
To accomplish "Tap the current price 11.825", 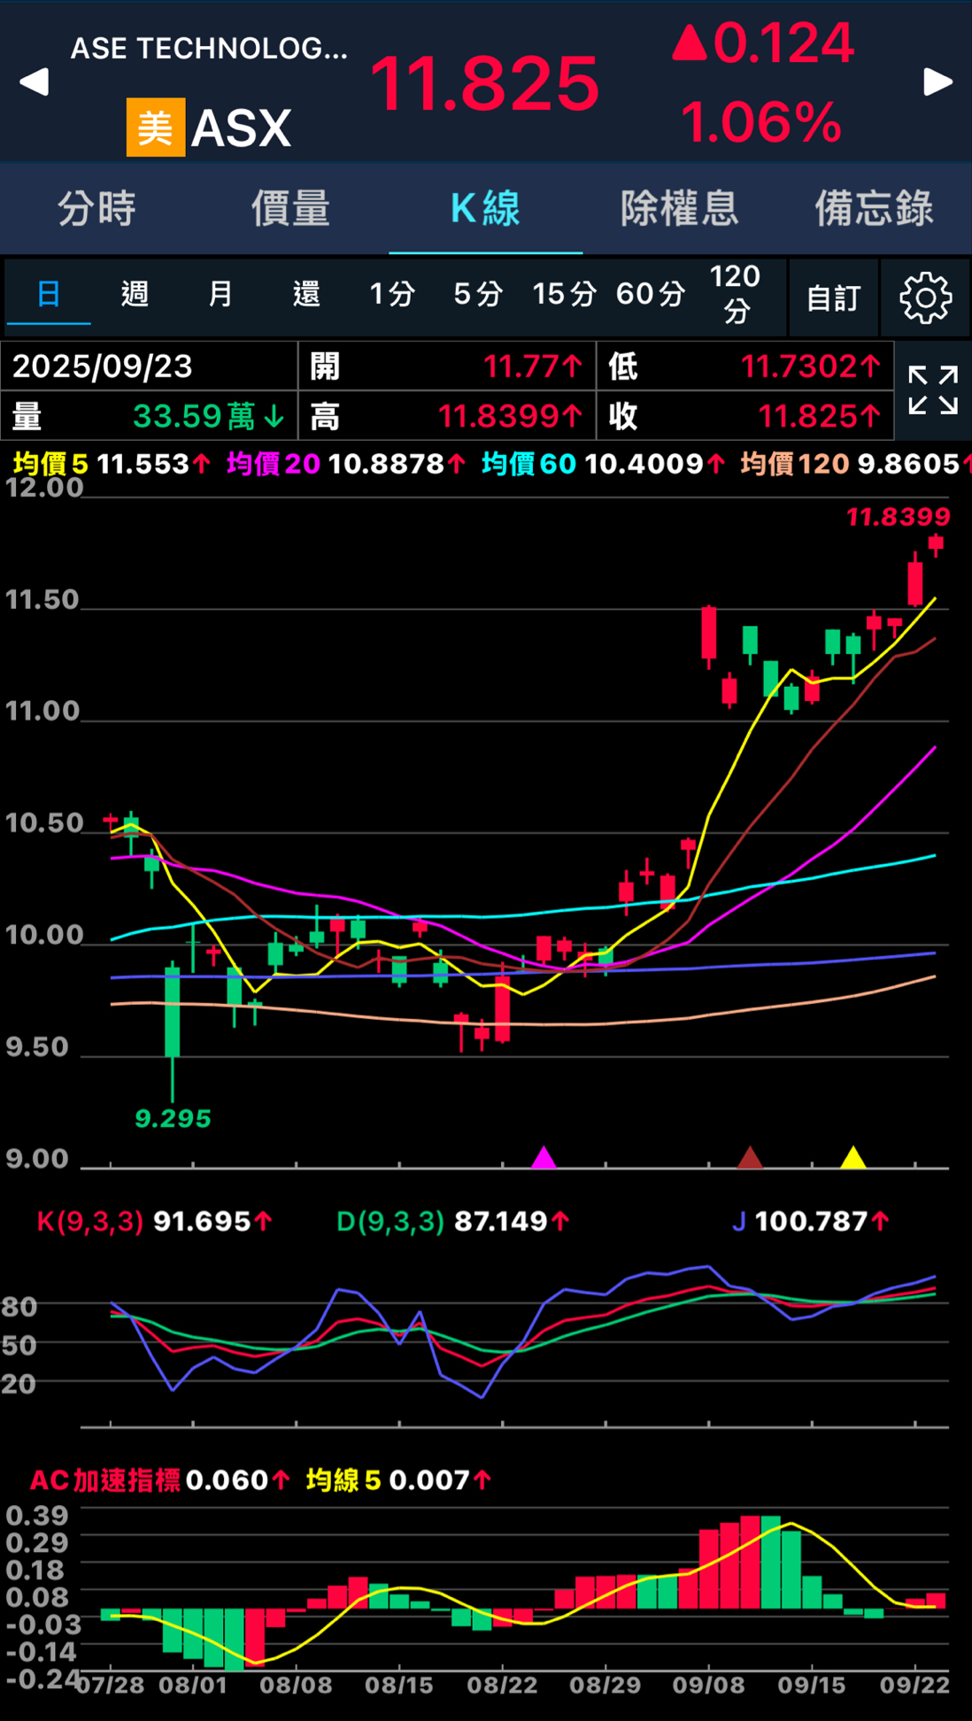I will point(484,83).
